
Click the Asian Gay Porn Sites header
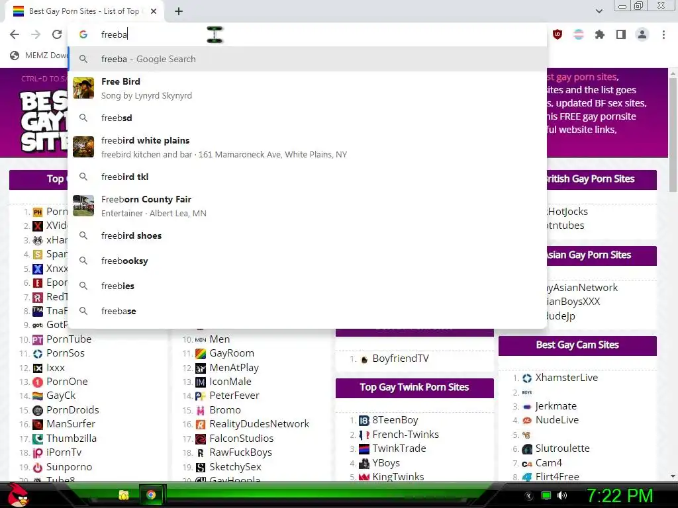point(601,255)
